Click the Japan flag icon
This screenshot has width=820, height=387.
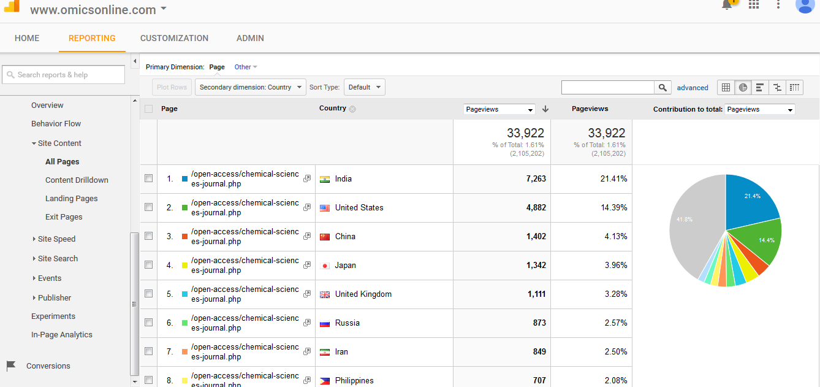[x=325, y=266]
